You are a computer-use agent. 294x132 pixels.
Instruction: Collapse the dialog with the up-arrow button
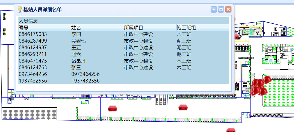tap(214, 10)
